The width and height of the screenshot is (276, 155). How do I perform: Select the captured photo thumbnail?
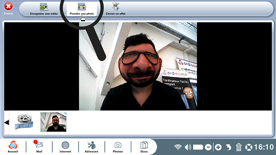tap(54, 122)
